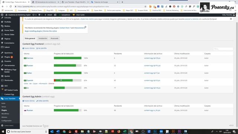Viewport: 238px width, 134px height.
Task: Click the Windows search box
Action: tap(27, 131)
